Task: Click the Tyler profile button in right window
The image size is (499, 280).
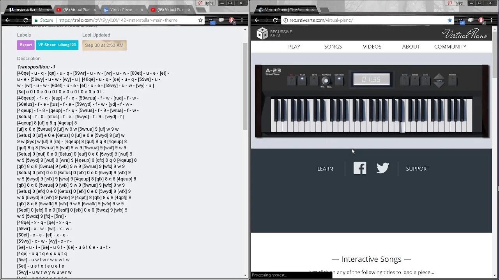Action: click(x=456, y=3)
